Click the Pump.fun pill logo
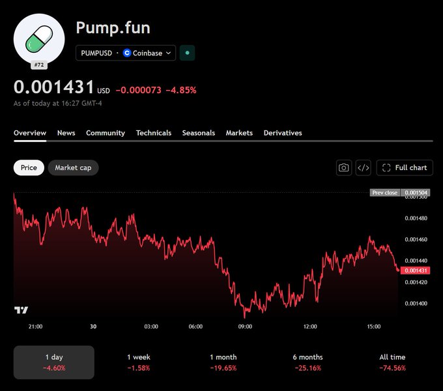 (x=39, y=39)
